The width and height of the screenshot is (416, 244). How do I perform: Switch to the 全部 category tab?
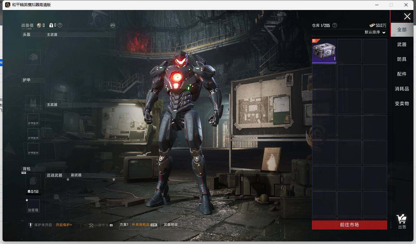pos(402,30)
